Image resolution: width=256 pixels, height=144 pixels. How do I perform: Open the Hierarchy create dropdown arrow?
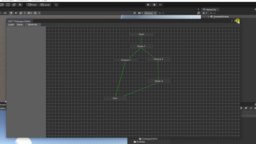206,13
